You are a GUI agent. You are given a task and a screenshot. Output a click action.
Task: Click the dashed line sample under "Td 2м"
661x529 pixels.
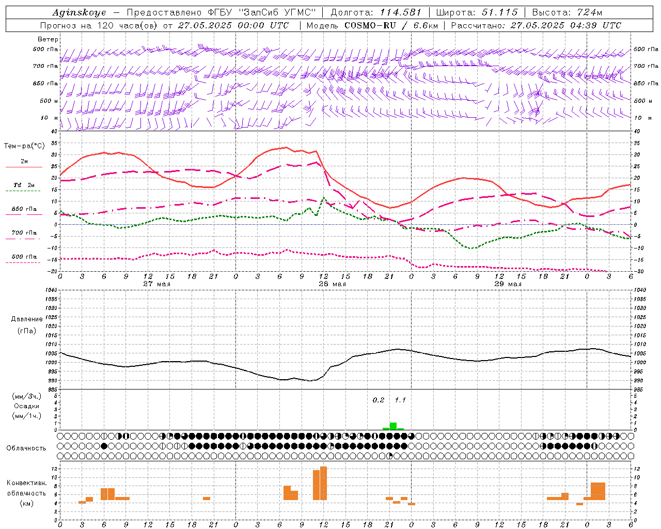[x=23, y=191]
